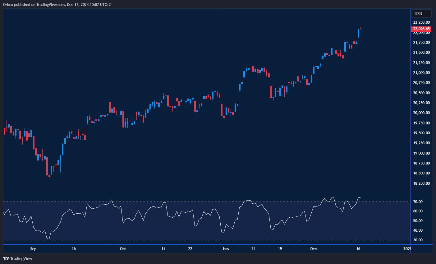Click the RSI line's latest peak above 70
This screenshot has height=264, width=436.
(359, 197)
